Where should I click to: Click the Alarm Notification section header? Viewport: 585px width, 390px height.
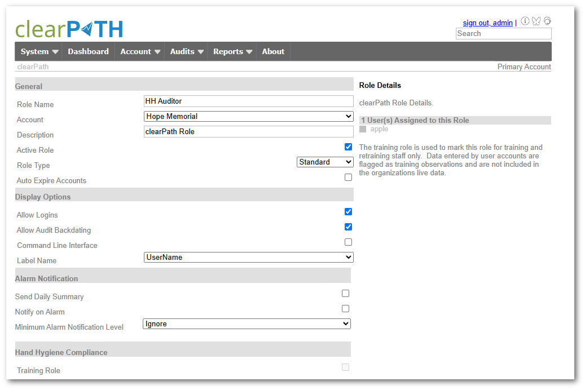coord(183,276)
